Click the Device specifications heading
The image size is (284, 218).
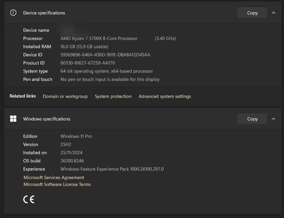pos(44,13)
